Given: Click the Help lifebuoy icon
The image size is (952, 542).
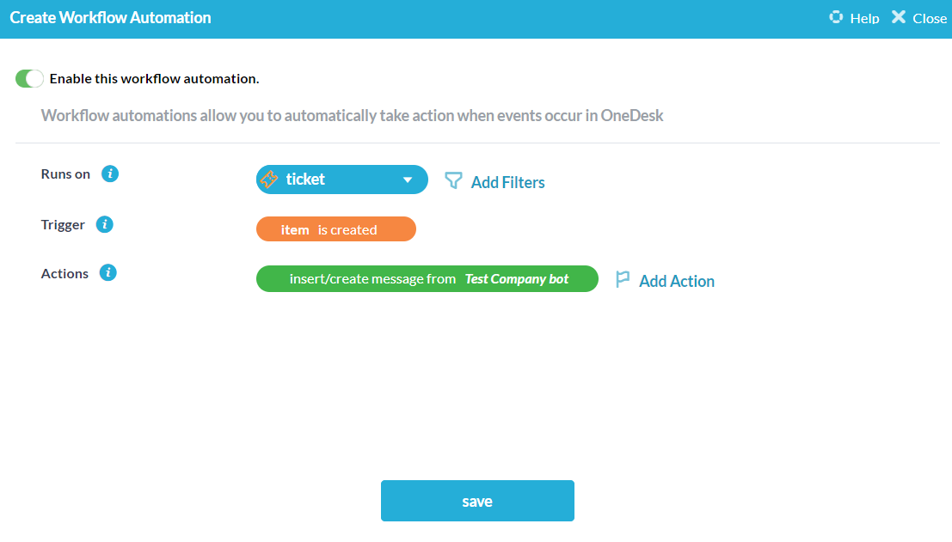Looking at the screenshot, I should coord(836,17).
